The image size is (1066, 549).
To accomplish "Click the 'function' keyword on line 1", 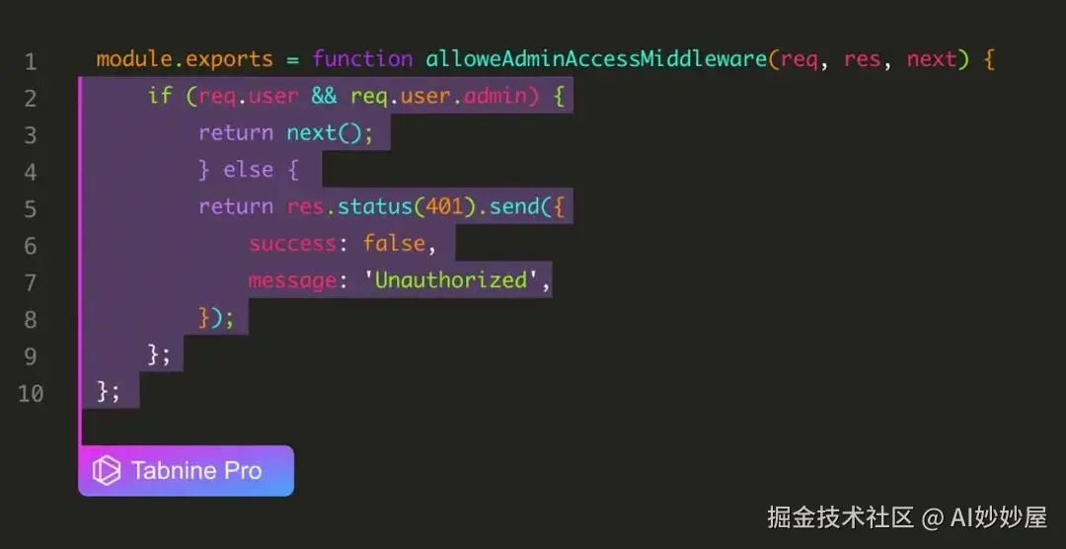I will pos(362,59).
